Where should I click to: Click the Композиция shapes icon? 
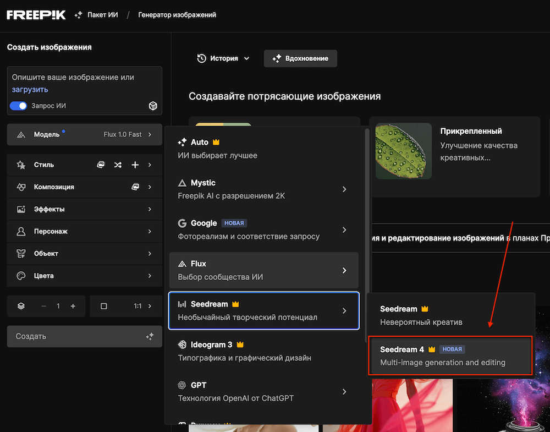pos(21,187)
